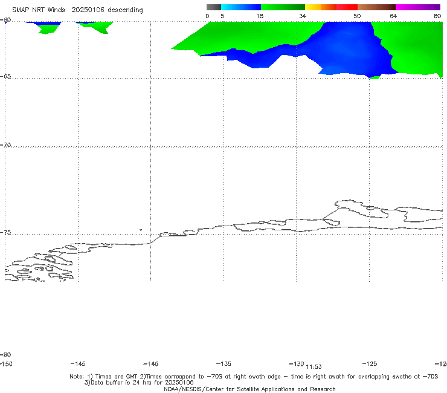
Task: Click the color bar label '18'
Action: click(x=260, y=16)
